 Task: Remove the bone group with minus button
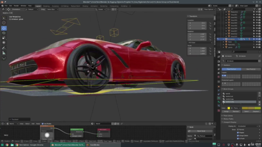[260, 96]
